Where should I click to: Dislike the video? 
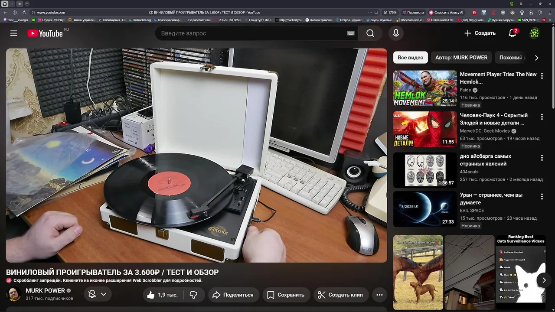point(194,295)
